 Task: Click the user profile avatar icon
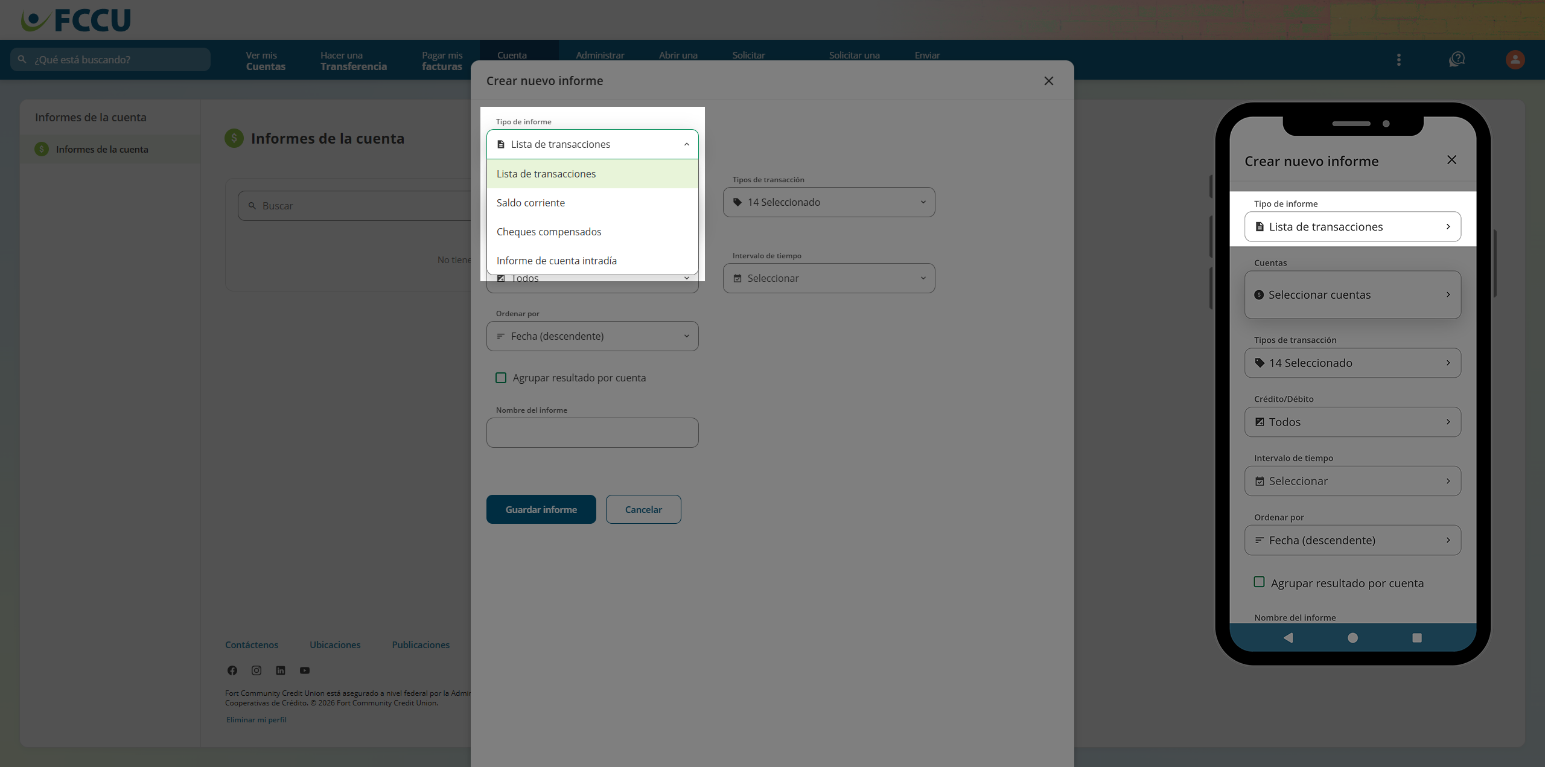(x=1515, y=60)
